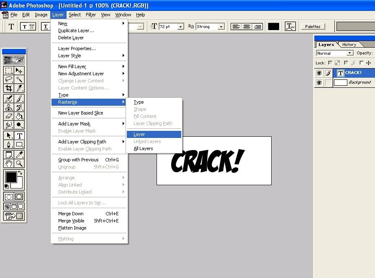Viewport: 375px width, 278px height.
Task: Select the Smudge tool
Action: tap(9, 125)
